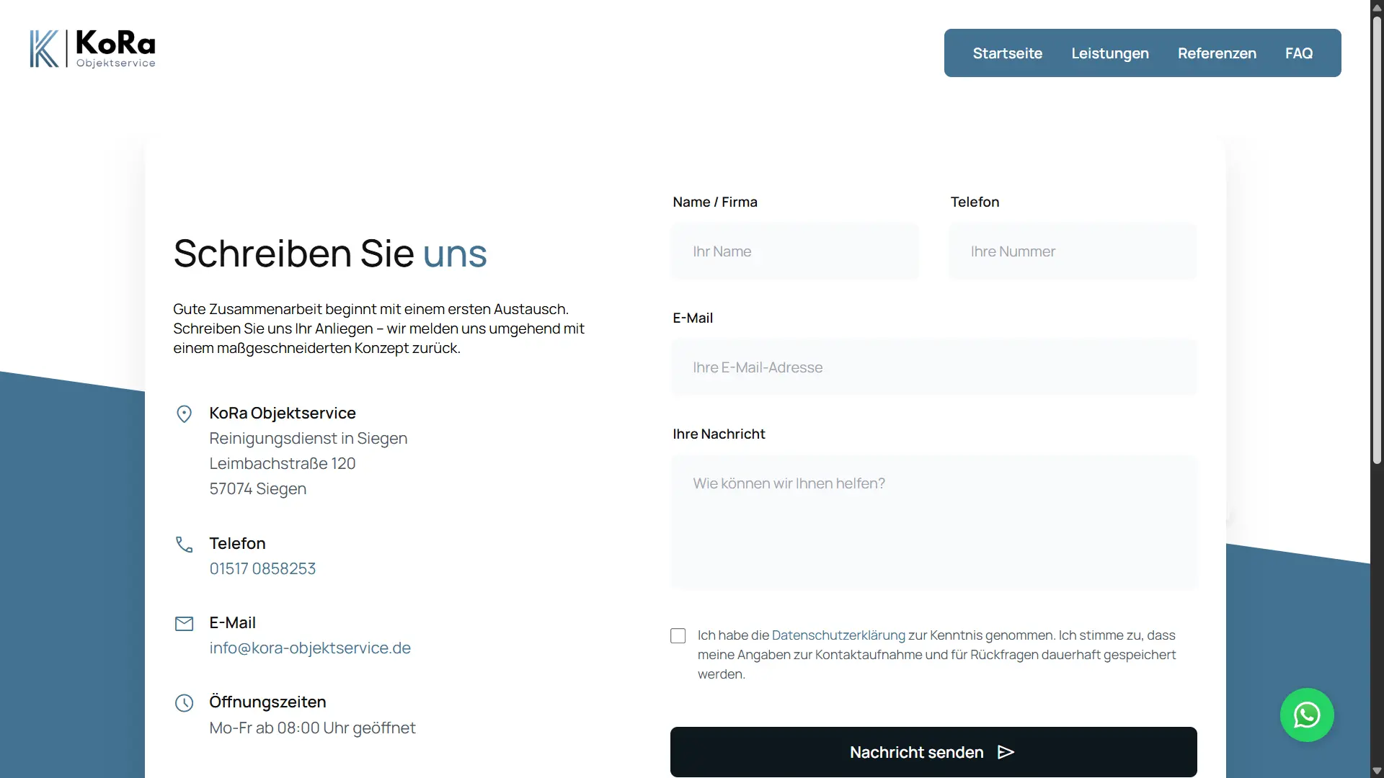This screenshot has width=1384, height=778.
Task: Focus the Ihr Name input field
Action: coord(795,251)
